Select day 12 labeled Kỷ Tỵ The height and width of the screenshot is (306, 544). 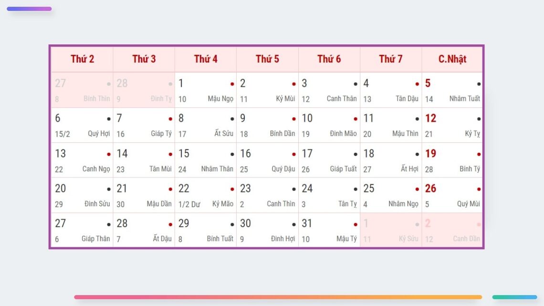[x=452, y=125]
